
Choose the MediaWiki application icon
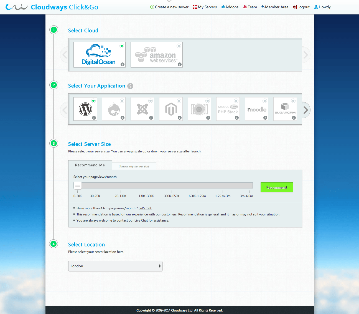click(199, 109)
